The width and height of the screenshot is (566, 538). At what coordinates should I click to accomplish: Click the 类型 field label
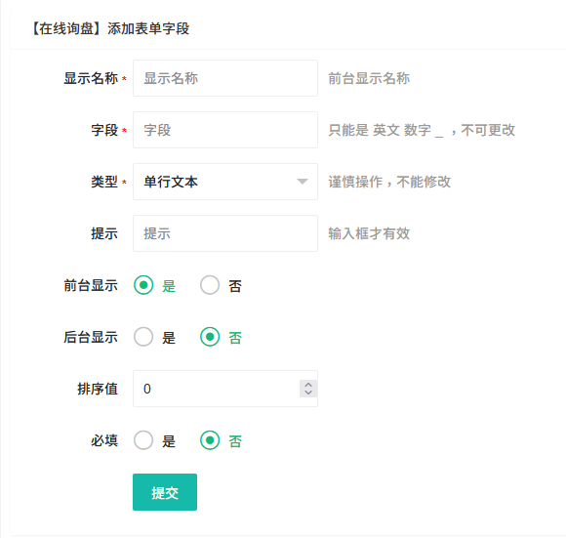tap(104, 182)
